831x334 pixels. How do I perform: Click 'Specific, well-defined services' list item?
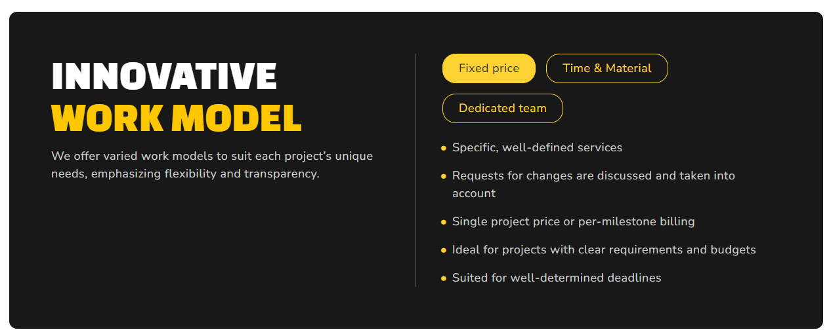pos(537,147)
